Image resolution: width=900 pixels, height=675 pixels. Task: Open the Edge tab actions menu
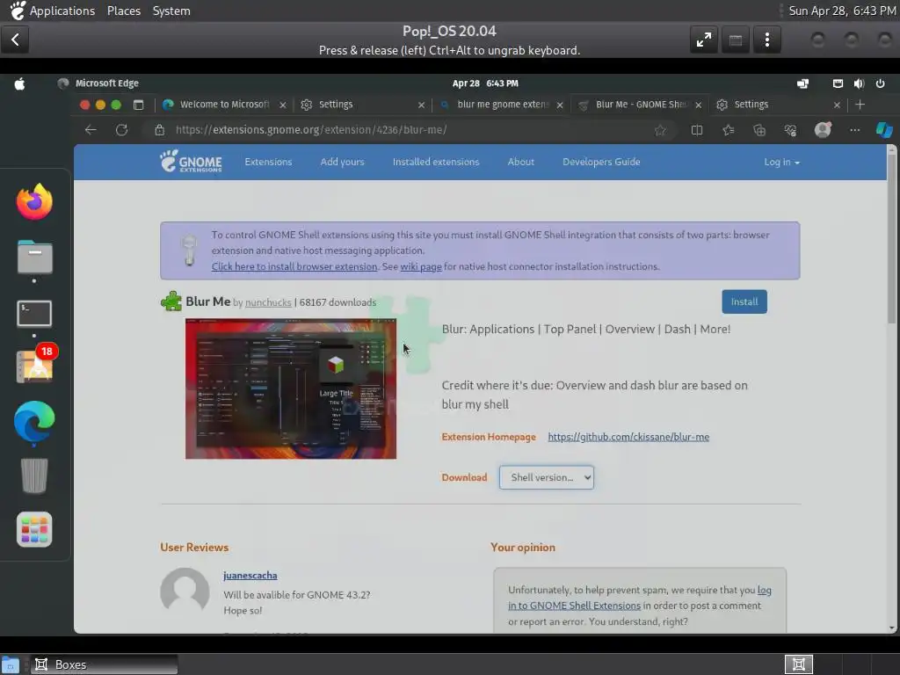click(138, 105)
